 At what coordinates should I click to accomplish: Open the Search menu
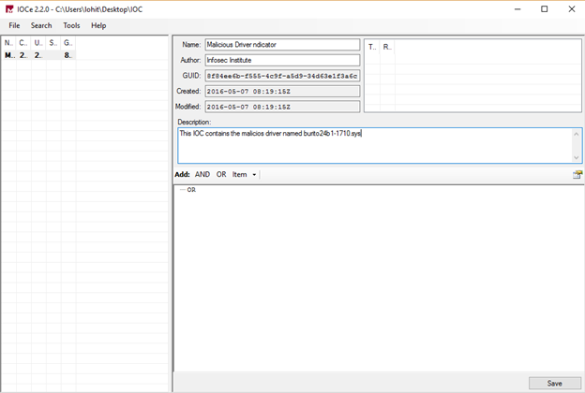tap(41, 25)
